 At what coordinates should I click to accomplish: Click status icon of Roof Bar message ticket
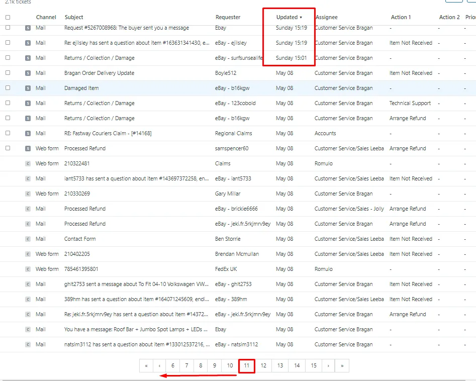(28, 329)
